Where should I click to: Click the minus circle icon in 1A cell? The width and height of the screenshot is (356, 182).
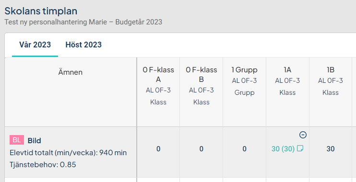pyautogui.click(x=303, y=135)
